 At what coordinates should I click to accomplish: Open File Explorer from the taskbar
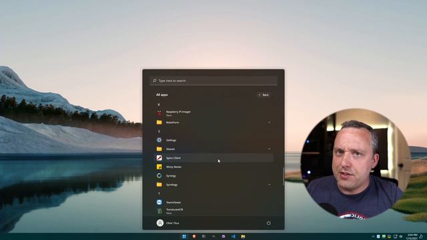point(243,237)
